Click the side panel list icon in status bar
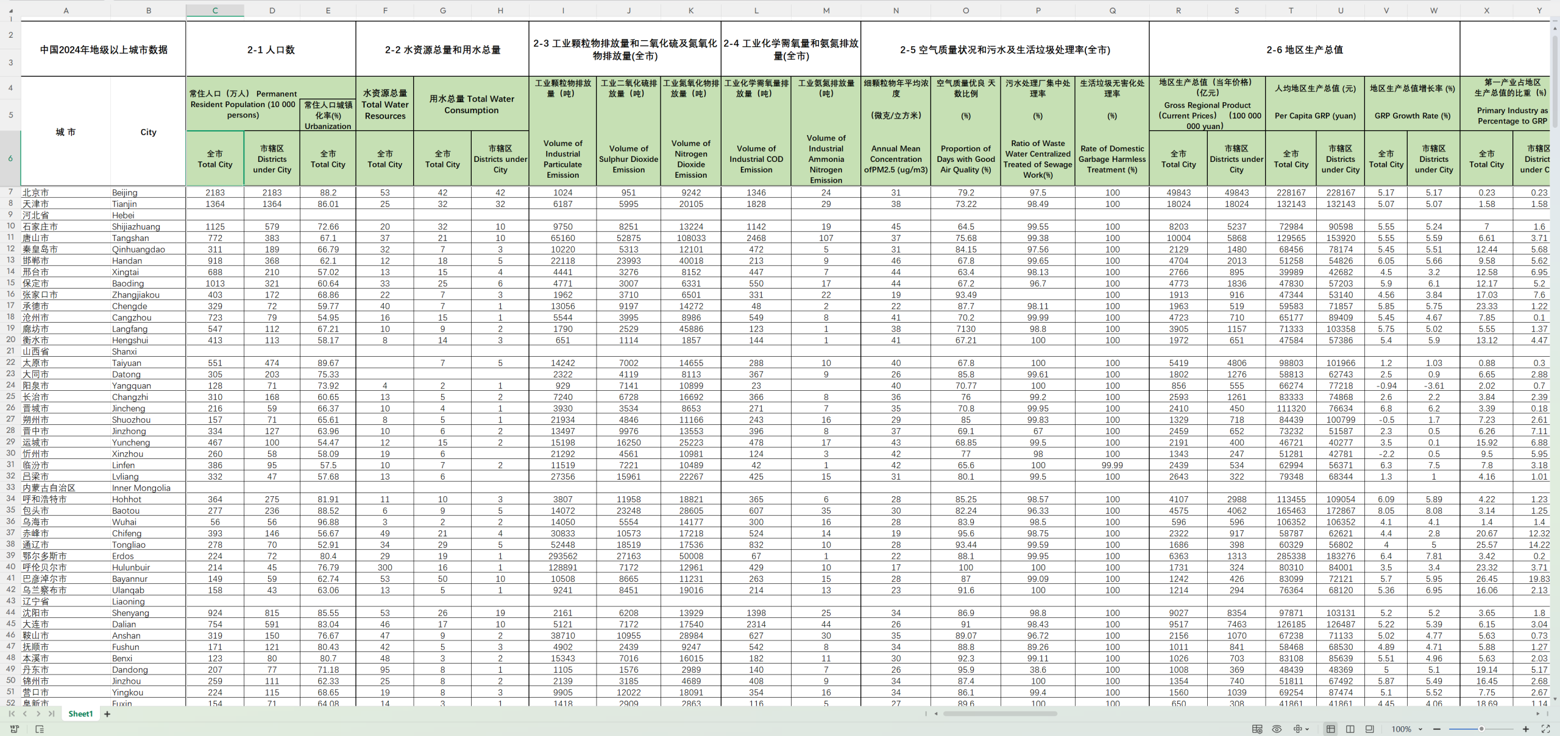The height and width of the screenshot is (736, 1560). click(40, 729)
